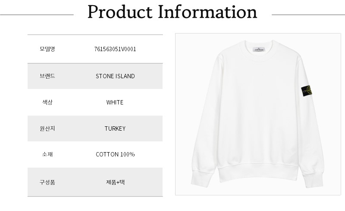Click the WHITE color value
This screenshot has width=345, height=211.
tap(115, 102)
